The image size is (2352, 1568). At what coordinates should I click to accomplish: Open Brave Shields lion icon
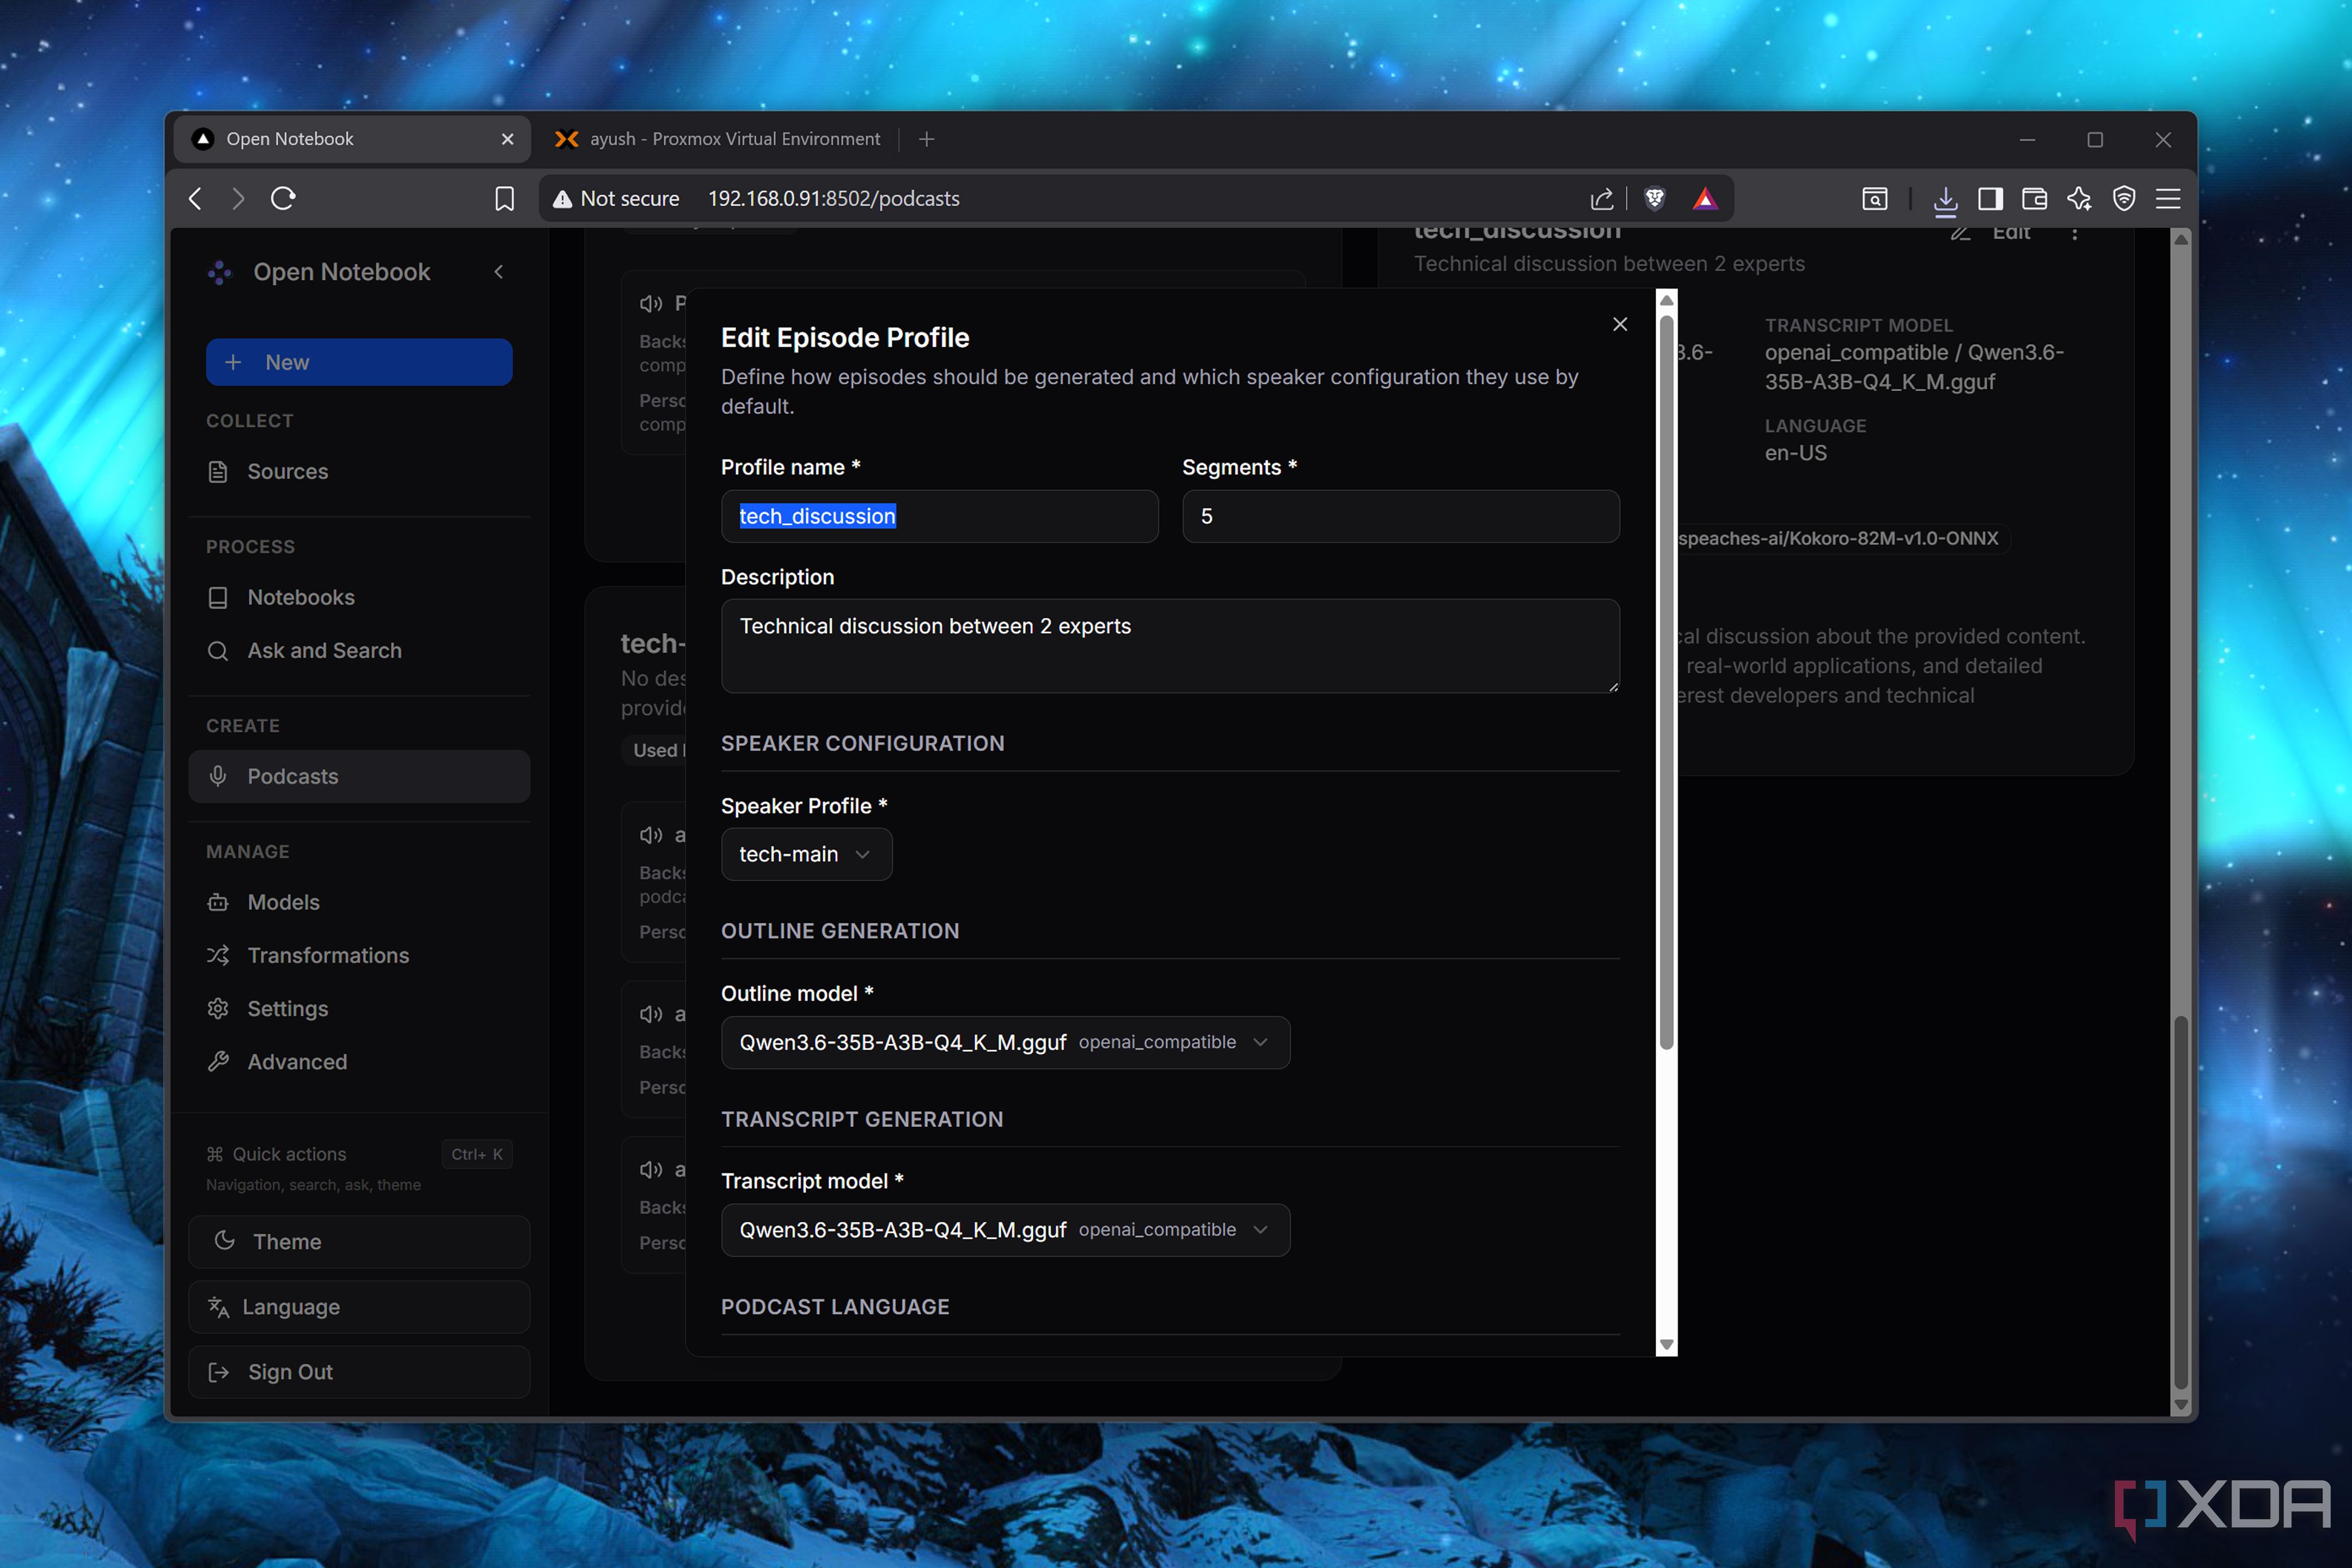1654,198
